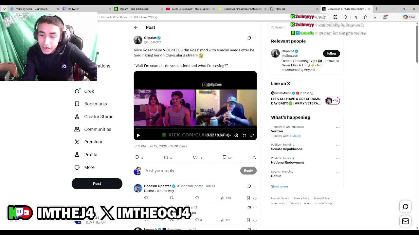Open replies count (18) on the post

(139, 157)
